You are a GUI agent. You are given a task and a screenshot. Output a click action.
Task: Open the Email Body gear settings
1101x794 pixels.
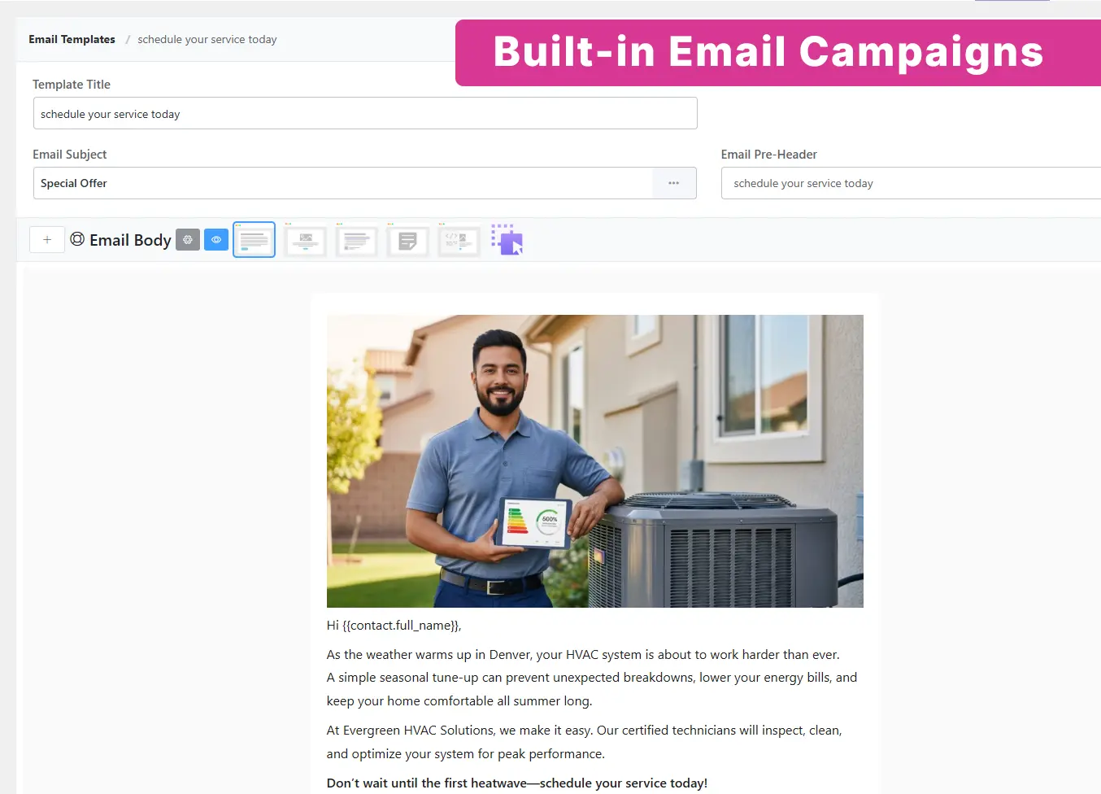coord(188,240)
